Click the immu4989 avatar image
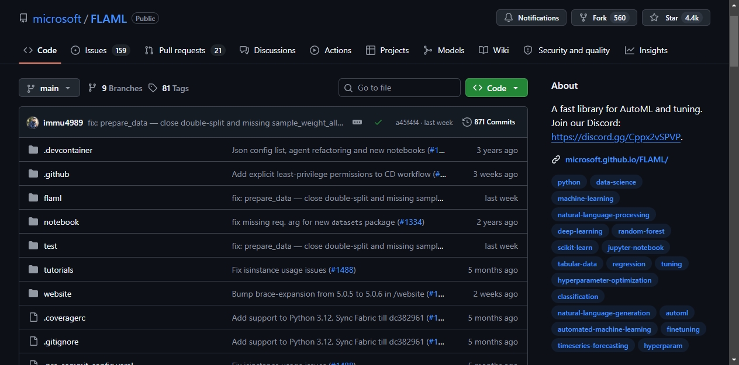739x365 pixels. pos(33,122)
